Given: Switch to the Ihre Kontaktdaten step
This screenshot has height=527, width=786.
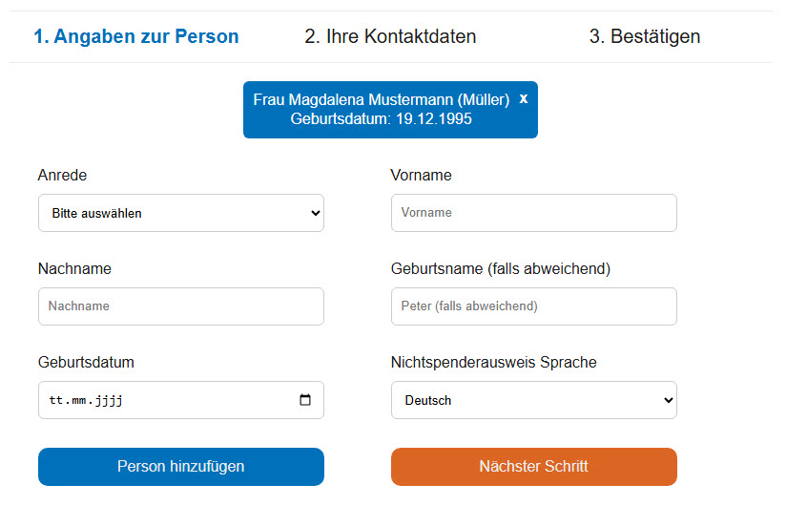Looking at the screenshot, I should 390,37.
